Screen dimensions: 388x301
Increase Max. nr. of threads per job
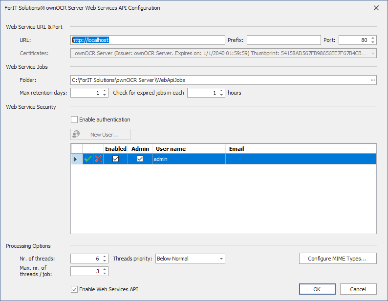coord(105,269)
